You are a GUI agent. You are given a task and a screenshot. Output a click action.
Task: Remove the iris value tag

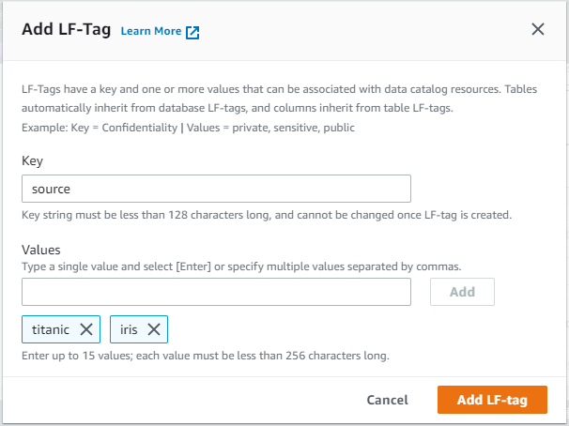click(x=154, y=329)
